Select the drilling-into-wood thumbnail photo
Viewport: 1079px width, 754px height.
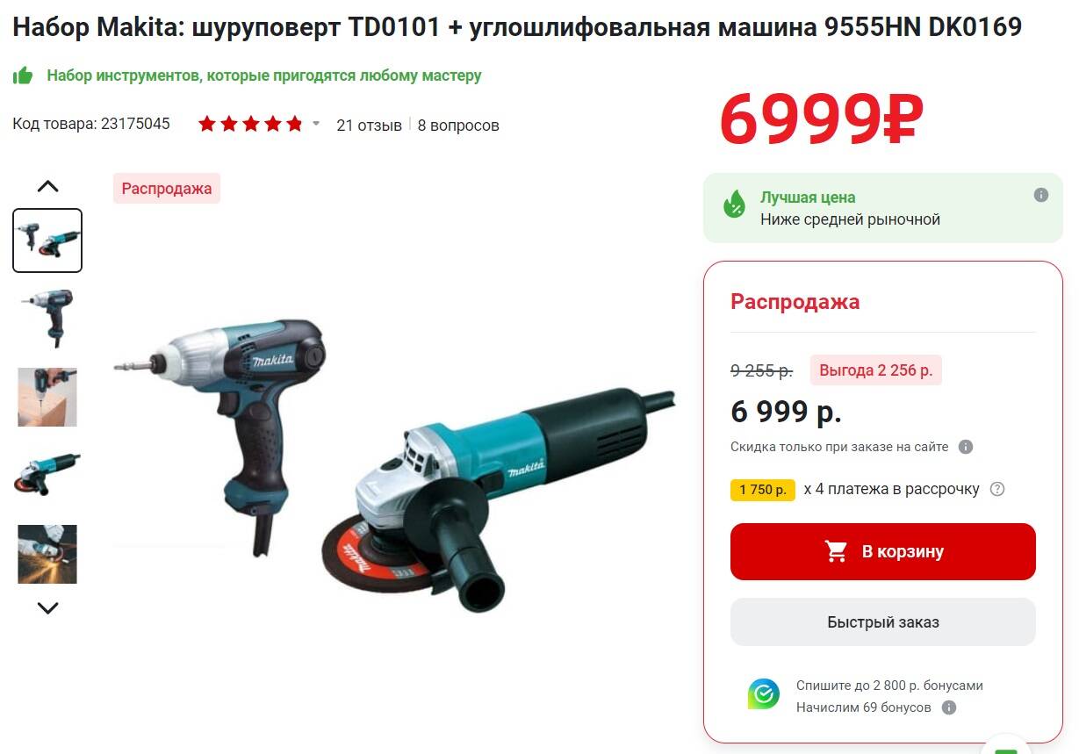47,397
